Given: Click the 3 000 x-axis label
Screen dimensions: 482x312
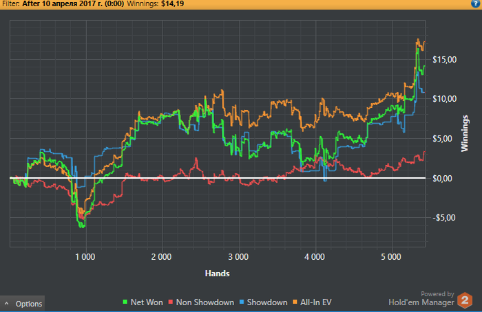Looking at the screenshot, I should point(238,257).
